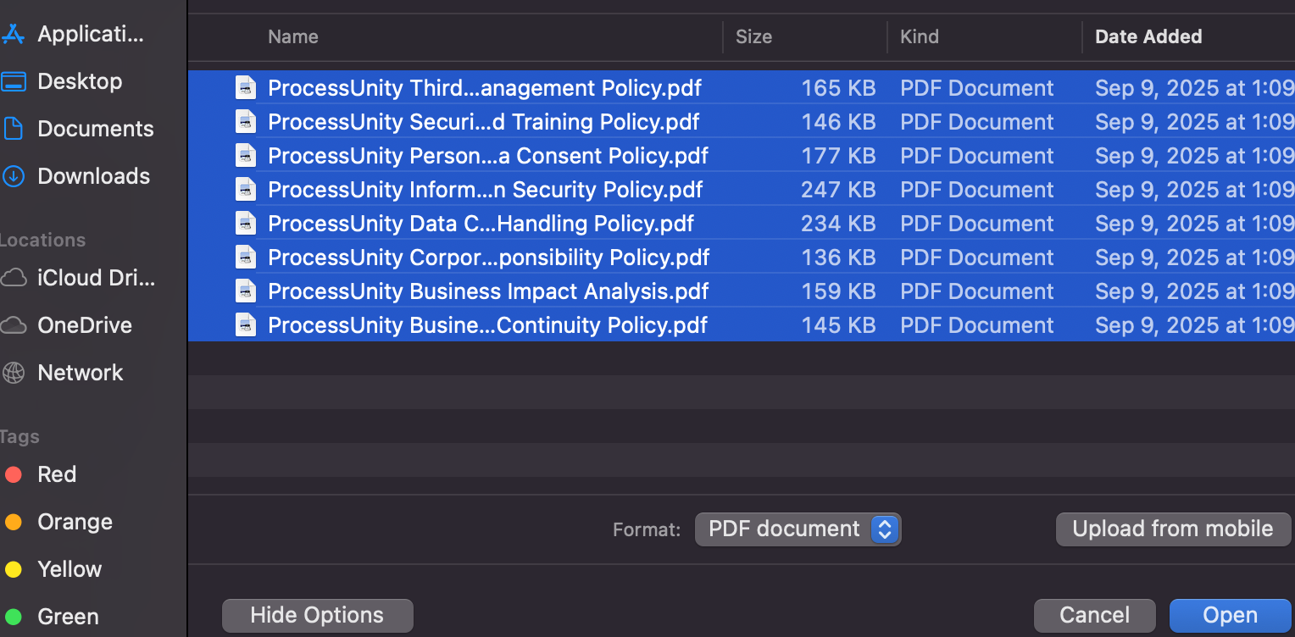Screen dimensions: 1295x637
Task: Click the Documents sidebar icon
Action: (13, 129)
